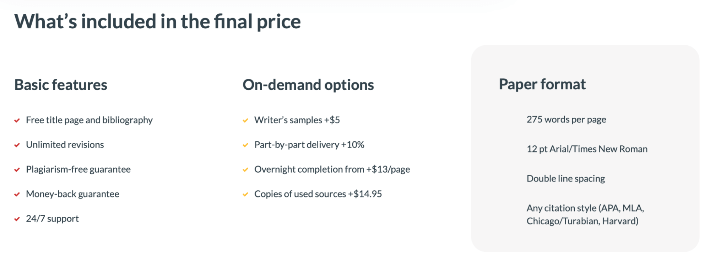Click the What's included in the final price title
710x263 pixels.
(x=157, y=21)
